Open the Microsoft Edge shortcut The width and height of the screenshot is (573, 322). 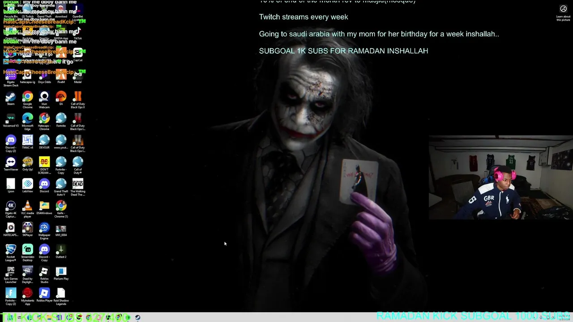point(28,122)
